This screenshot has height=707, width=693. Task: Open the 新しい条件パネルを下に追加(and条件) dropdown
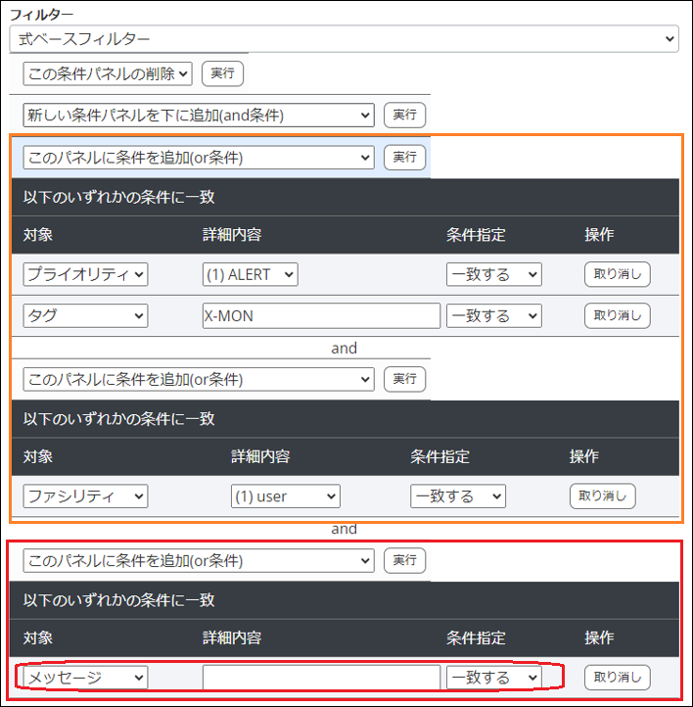(199, 115)
